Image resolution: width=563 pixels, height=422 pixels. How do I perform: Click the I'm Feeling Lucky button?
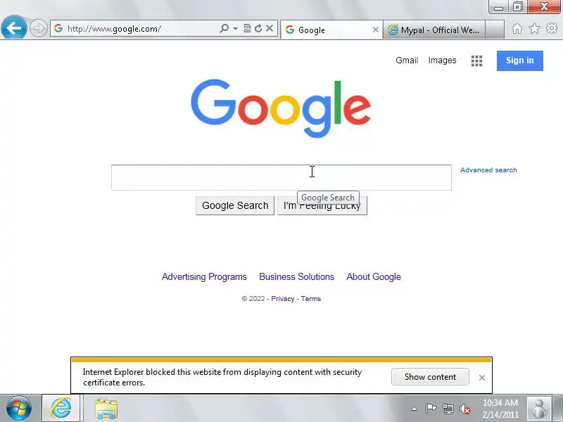pyautogui.click(x=322, y=205)
